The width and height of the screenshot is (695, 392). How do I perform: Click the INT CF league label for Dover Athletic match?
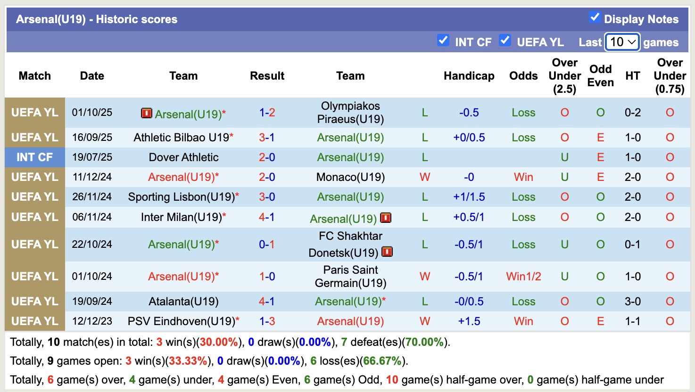(35, 157)
